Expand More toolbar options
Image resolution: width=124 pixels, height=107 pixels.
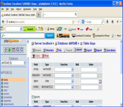(x=119, y=36)
